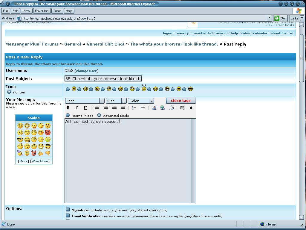Choose the first smiley post icon radio
Image resolution: width=306 pixels, height=230 pixels.
(68, 89)
